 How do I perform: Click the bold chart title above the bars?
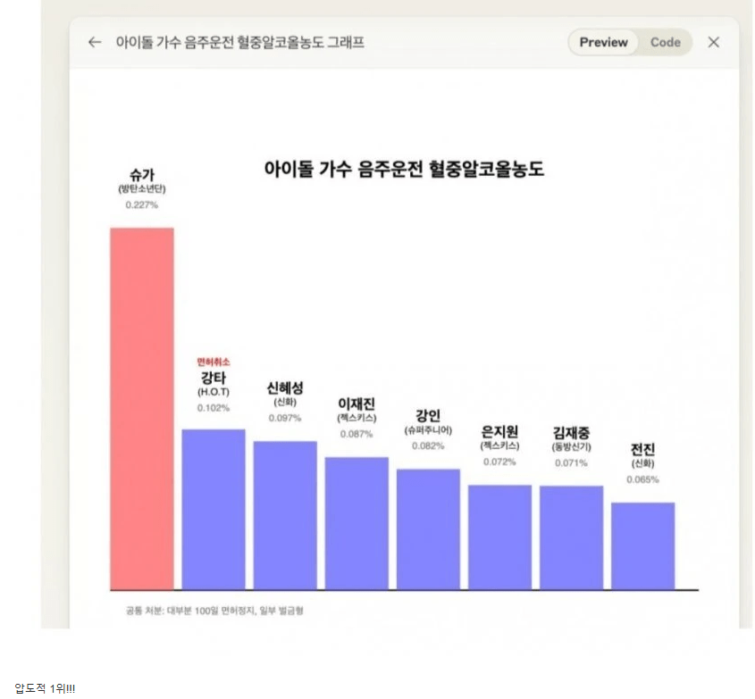[x=404, y=169]
